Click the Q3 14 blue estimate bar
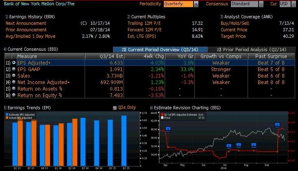The image size is (298, 171). pos(83,142)
